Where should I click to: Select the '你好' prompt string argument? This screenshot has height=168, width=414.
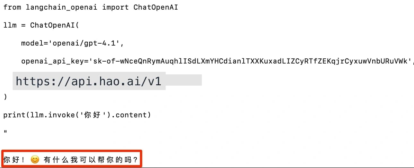point(92,115)
